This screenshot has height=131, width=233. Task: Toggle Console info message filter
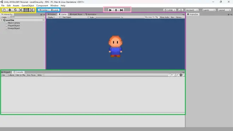[171, 75]
